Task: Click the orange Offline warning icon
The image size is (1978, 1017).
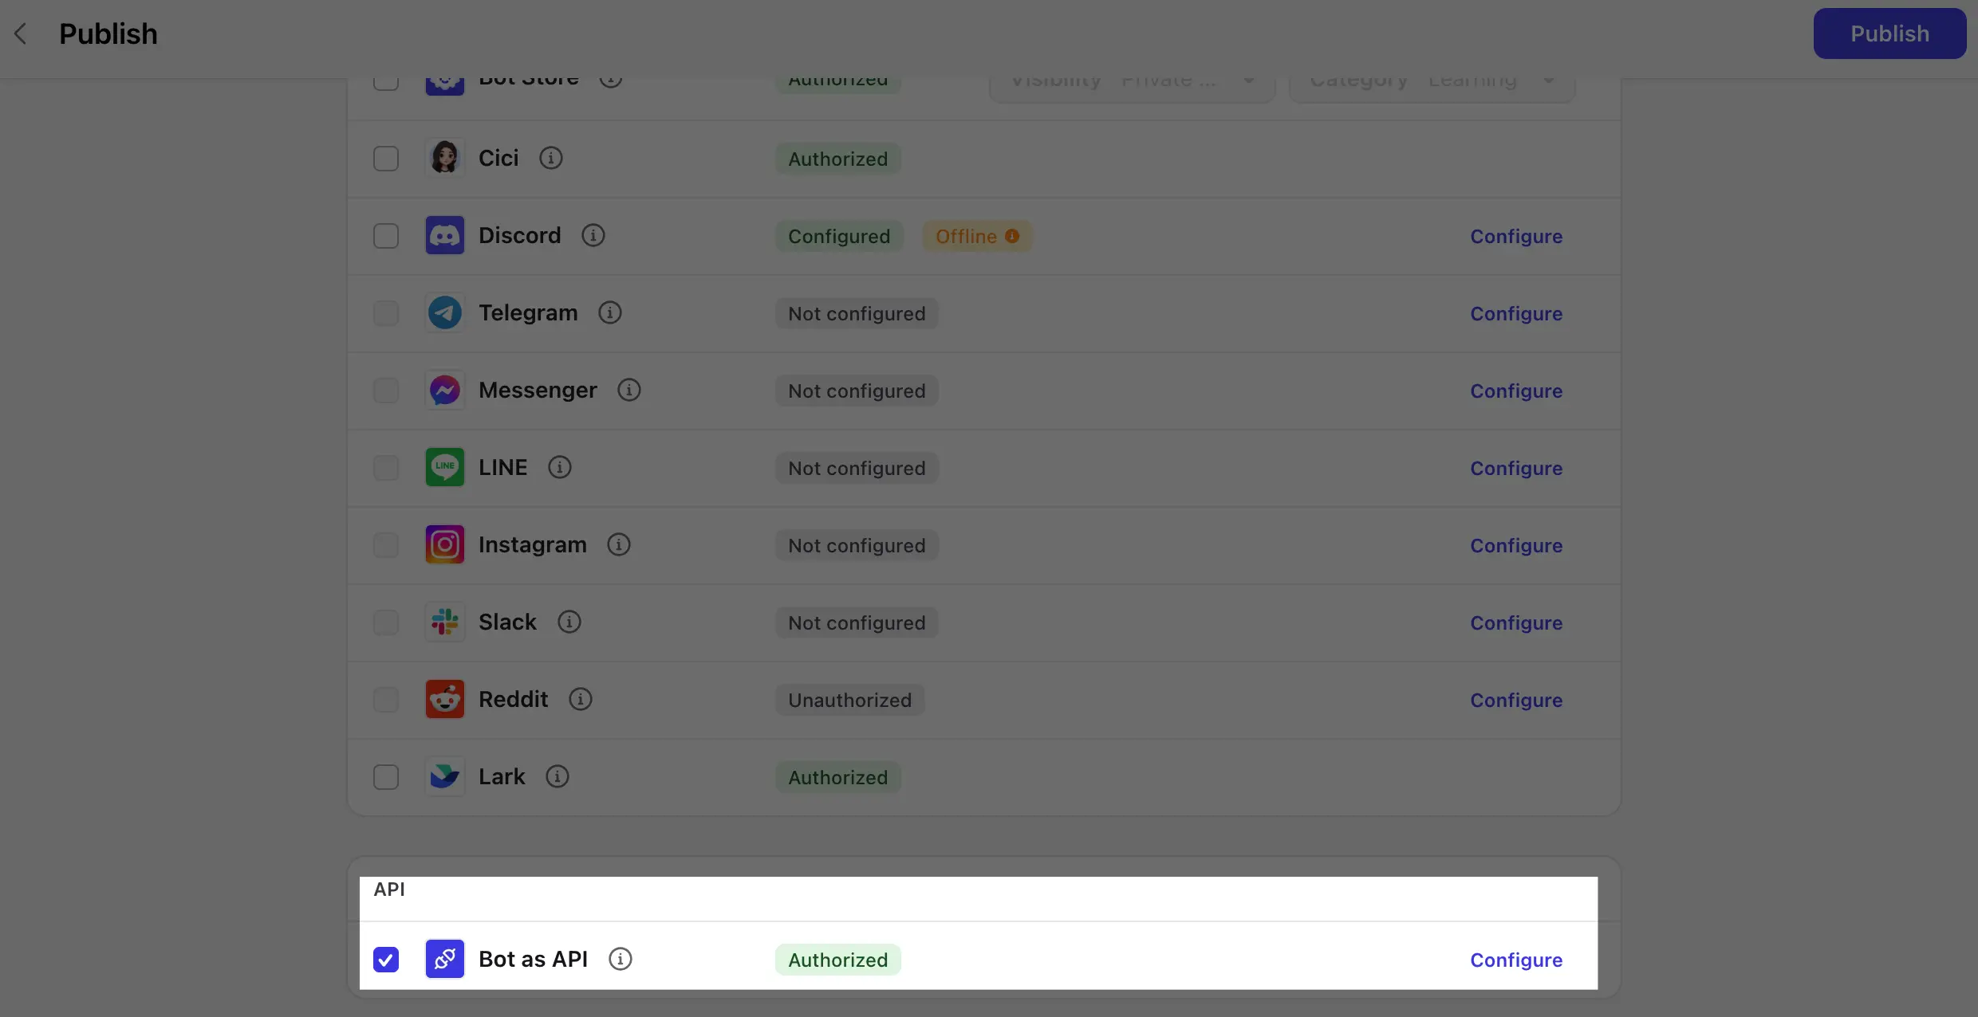Action: (x=1011, y=236)
